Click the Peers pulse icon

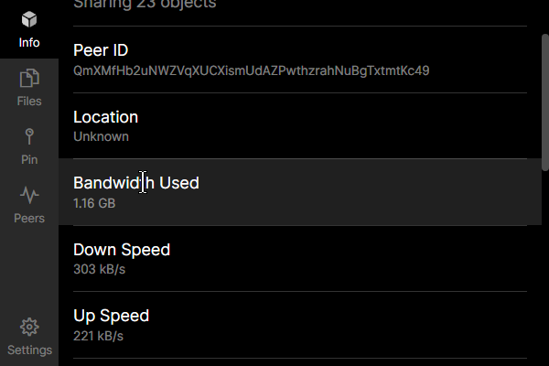(x=29, y=195)
